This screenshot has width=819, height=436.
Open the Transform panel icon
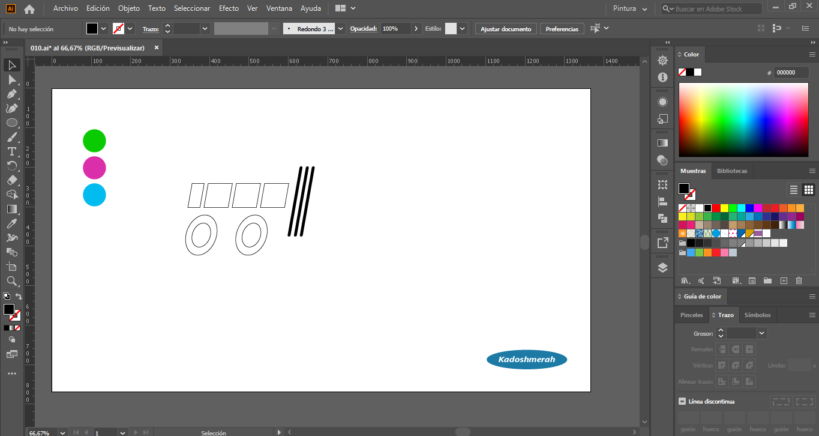(x=662, y=184)
